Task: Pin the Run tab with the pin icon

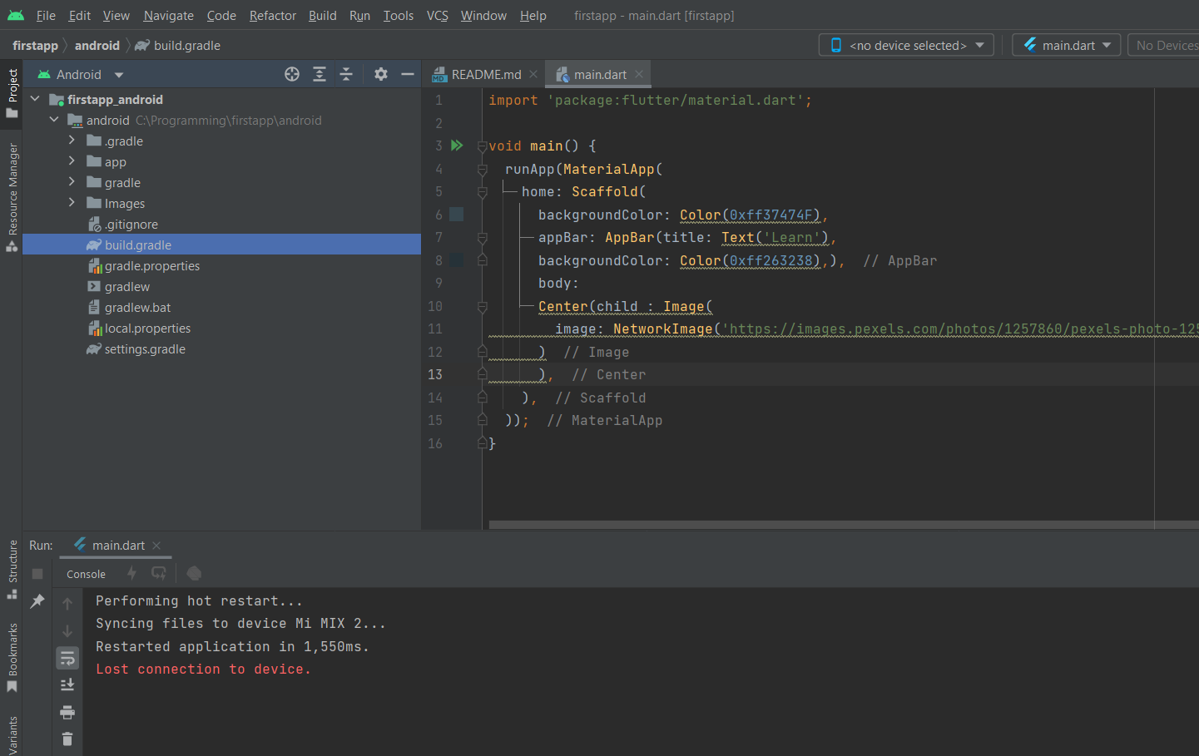Action: (37, 600)
